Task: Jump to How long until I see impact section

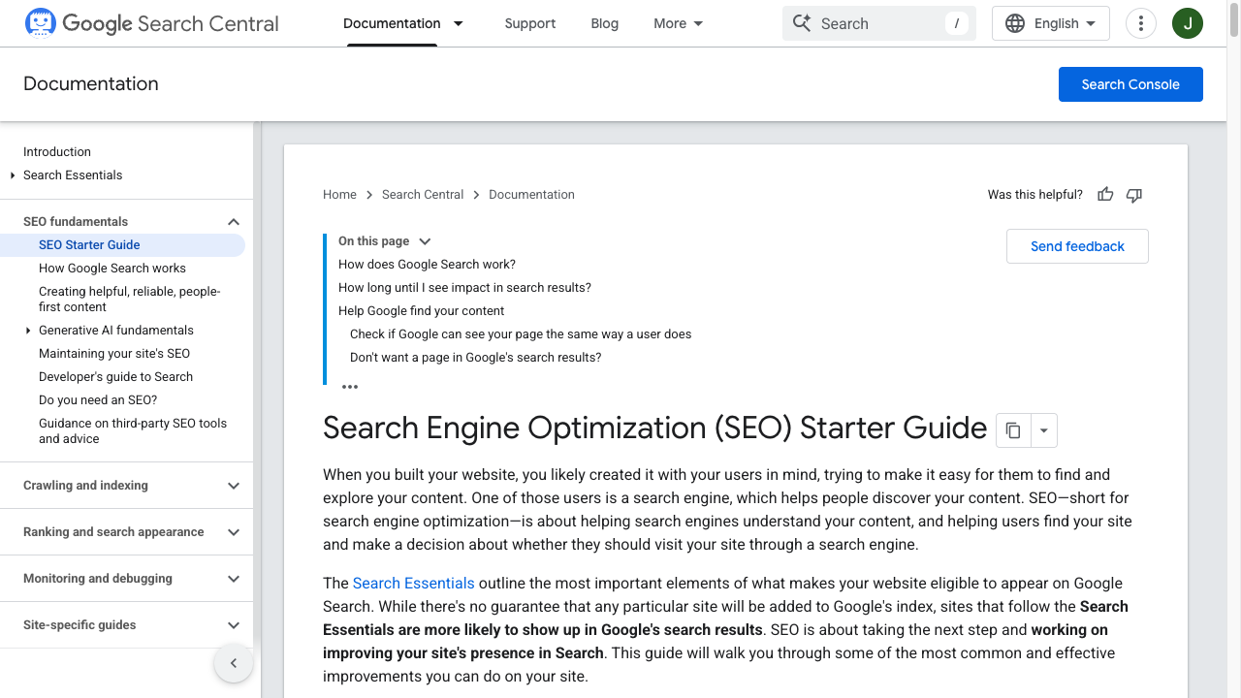Action: pos(464,288)
